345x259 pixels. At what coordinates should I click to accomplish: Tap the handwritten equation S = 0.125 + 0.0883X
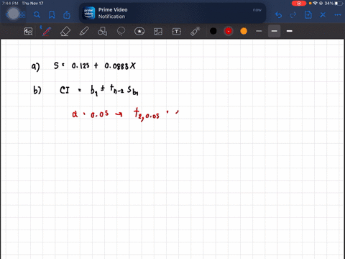click(95, 65)
